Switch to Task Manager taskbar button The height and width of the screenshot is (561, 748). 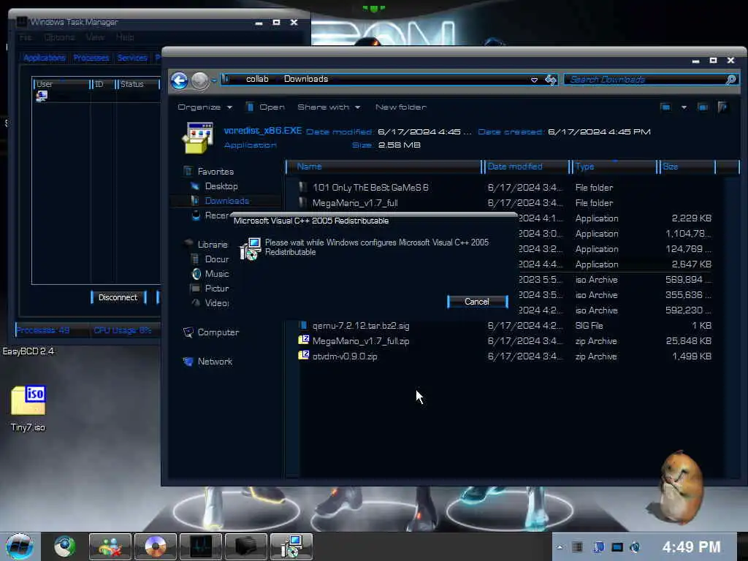[x=201, y=546]
